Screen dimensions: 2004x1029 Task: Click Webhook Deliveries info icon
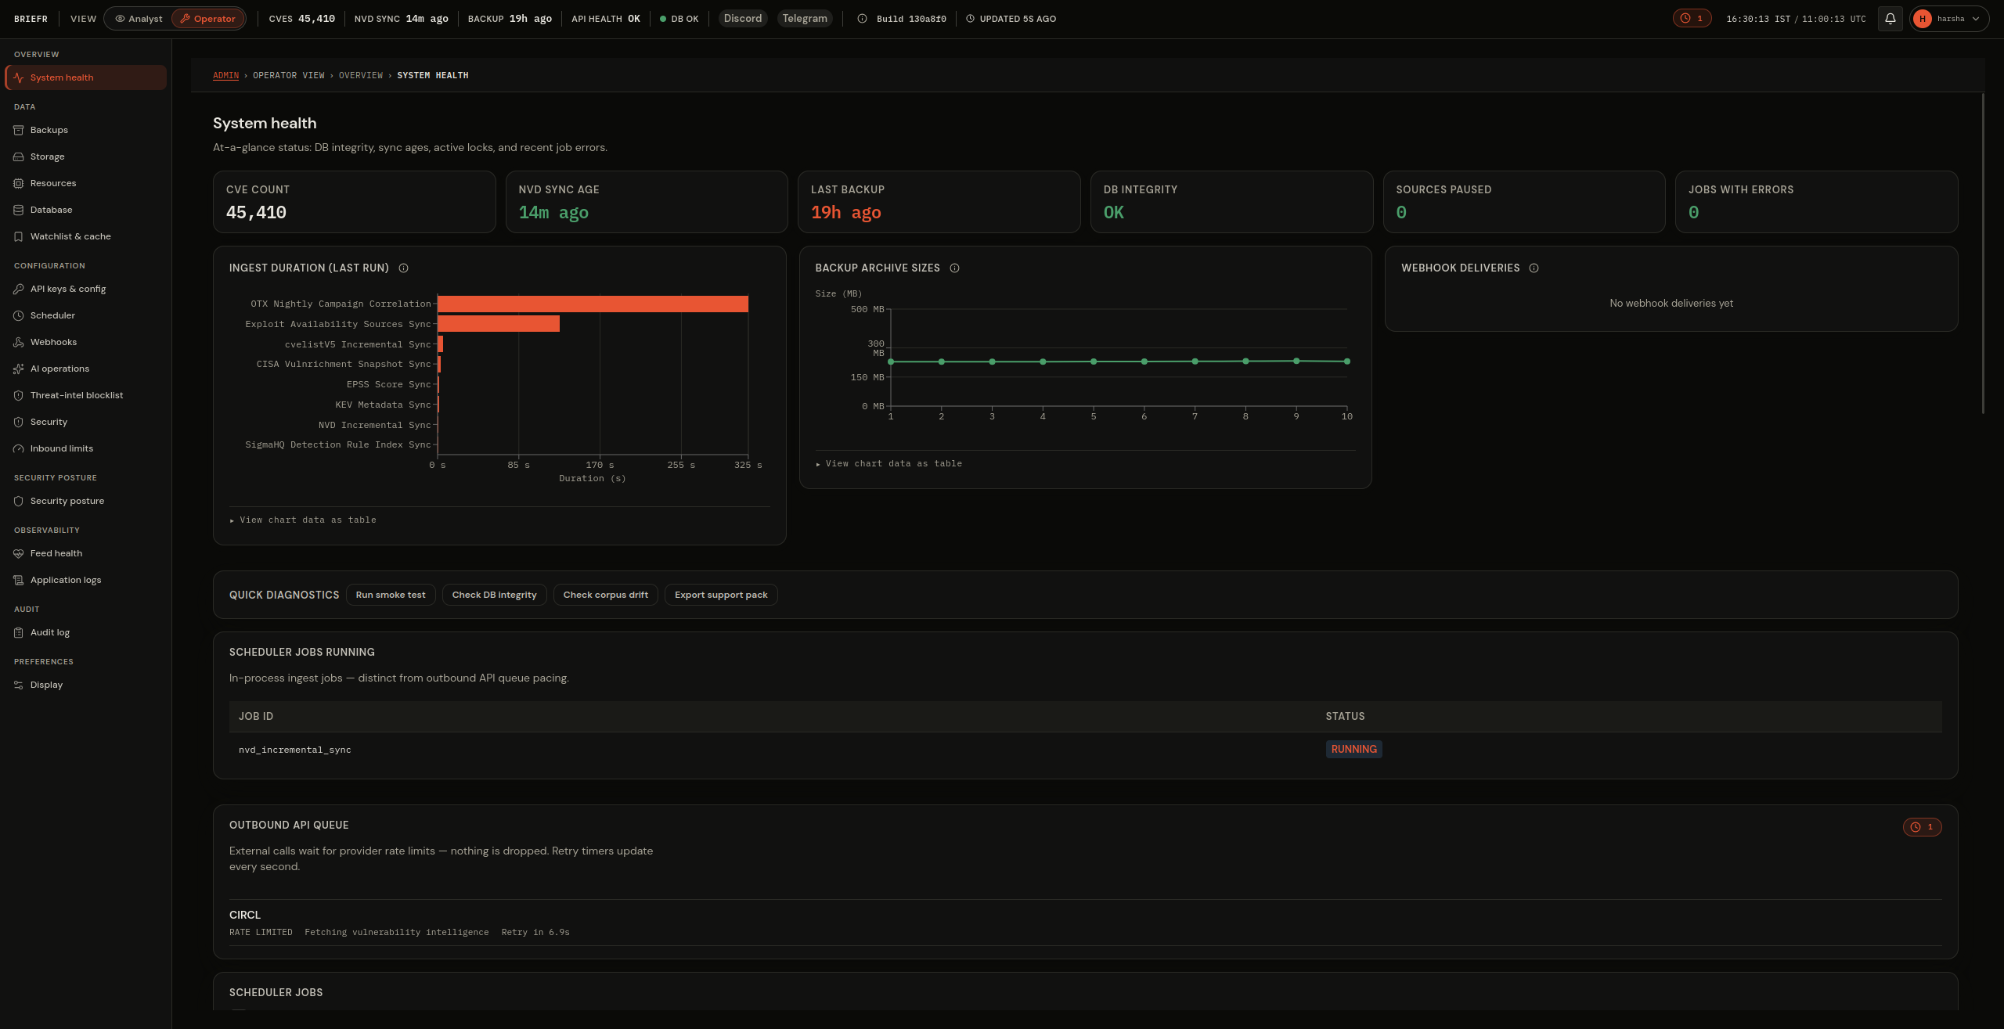click(1534, 268)
